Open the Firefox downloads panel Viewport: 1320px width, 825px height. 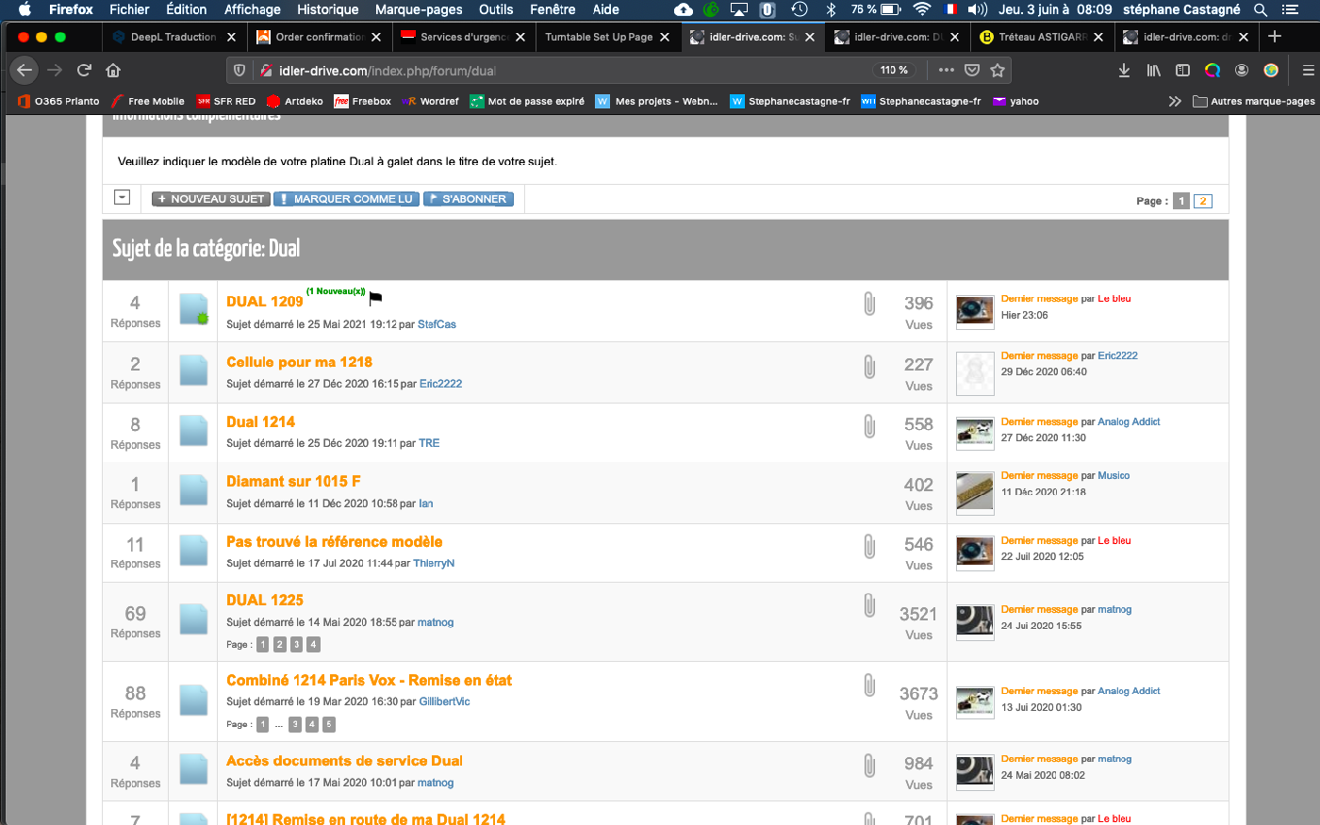click(1124, 71)
